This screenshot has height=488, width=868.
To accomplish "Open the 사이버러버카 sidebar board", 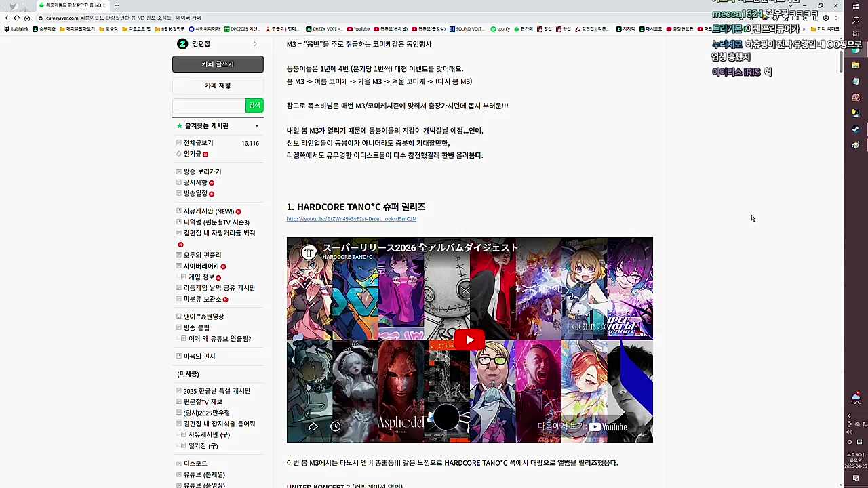I will click(x=201, y=266).
